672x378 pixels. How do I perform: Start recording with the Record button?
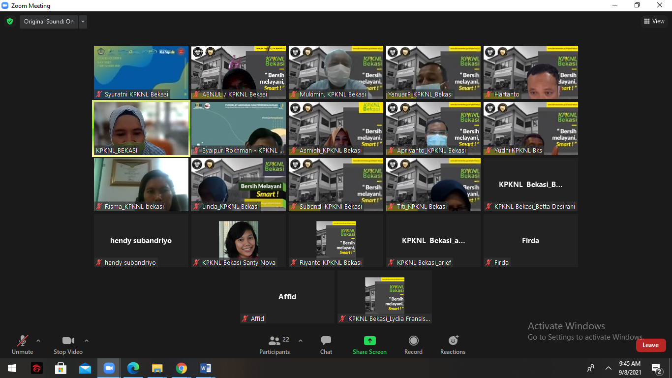(x=413, y=345)
